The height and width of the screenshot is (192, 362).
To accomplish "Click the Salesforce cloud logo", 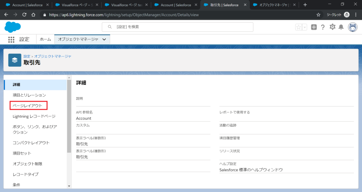I will (13, 27).
